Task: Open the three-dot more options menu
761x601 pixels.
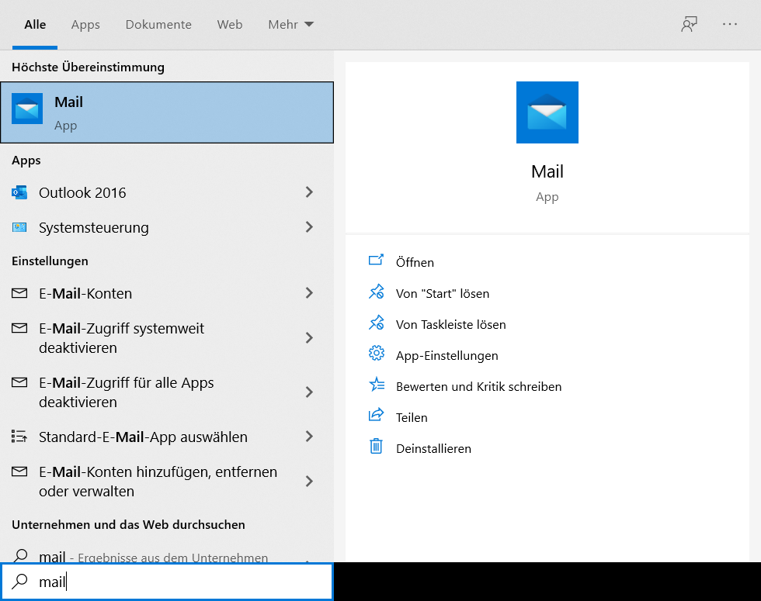Action: (x=729, y=25)
